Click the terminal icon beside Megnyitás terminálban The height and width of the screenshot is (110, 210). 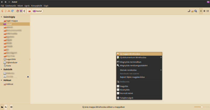tap(118, 62)
